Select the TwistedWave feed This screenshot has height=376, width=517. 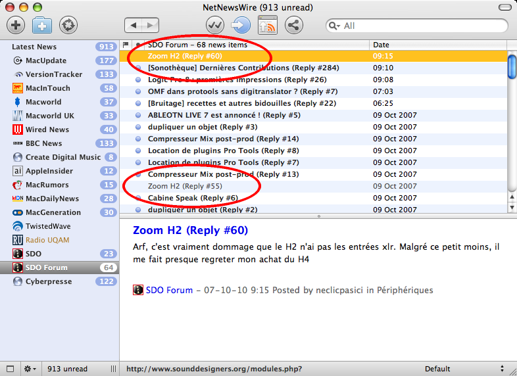coord(59,226)
